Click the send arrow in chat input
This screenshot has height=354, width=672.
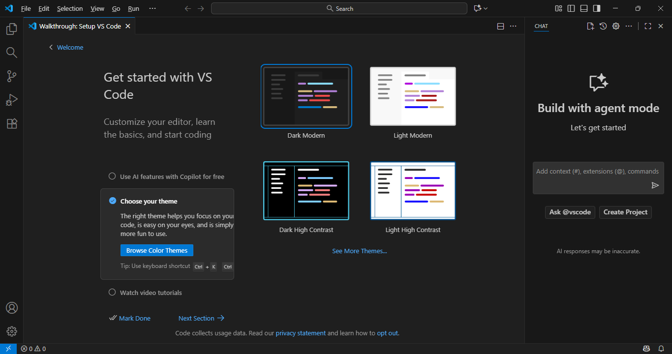(655, 185)
